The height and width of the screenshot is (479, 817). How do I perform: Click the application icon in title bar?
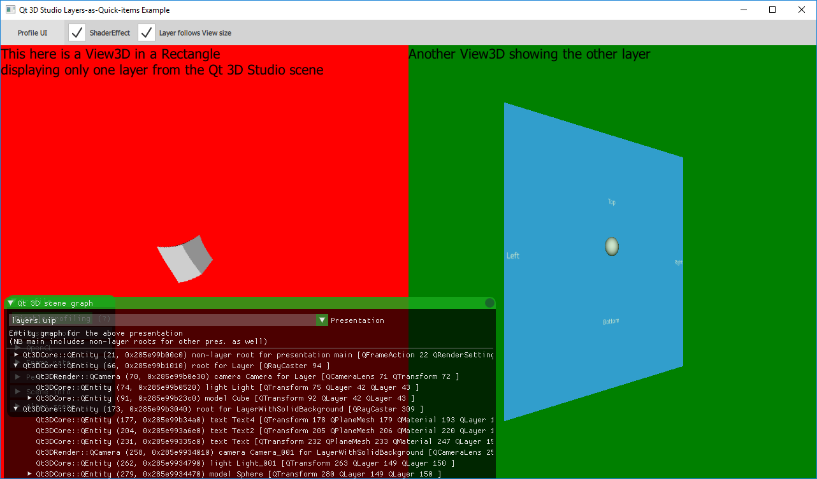tap(10, 10)
